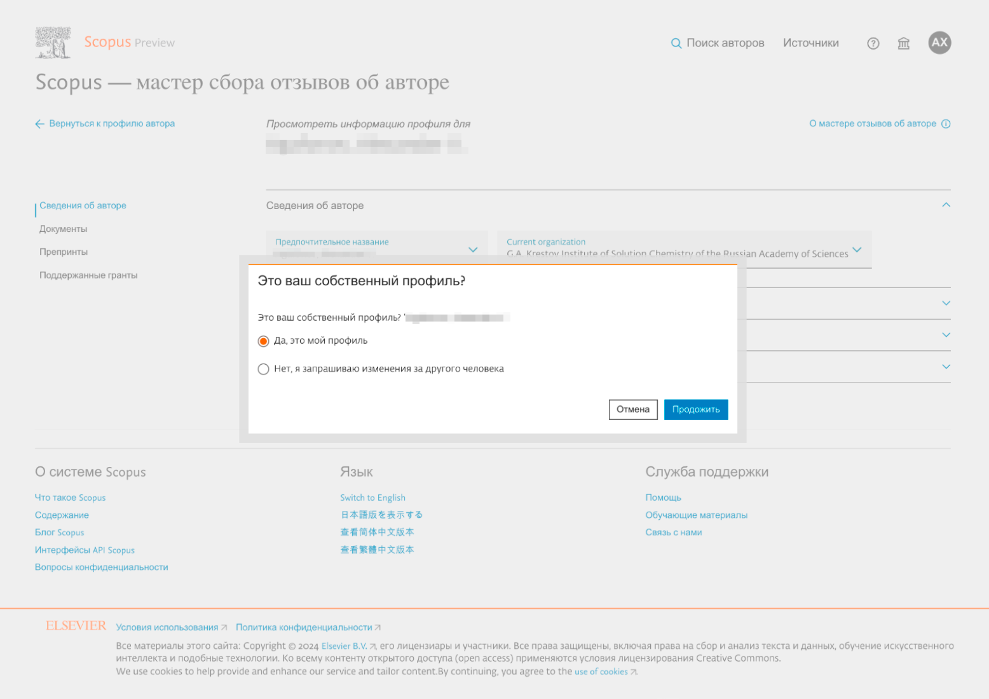Click the dialog heading Это ваш собственный профиль?
The height and width of the screenshot is (699, 989).
tap(362, 281)
